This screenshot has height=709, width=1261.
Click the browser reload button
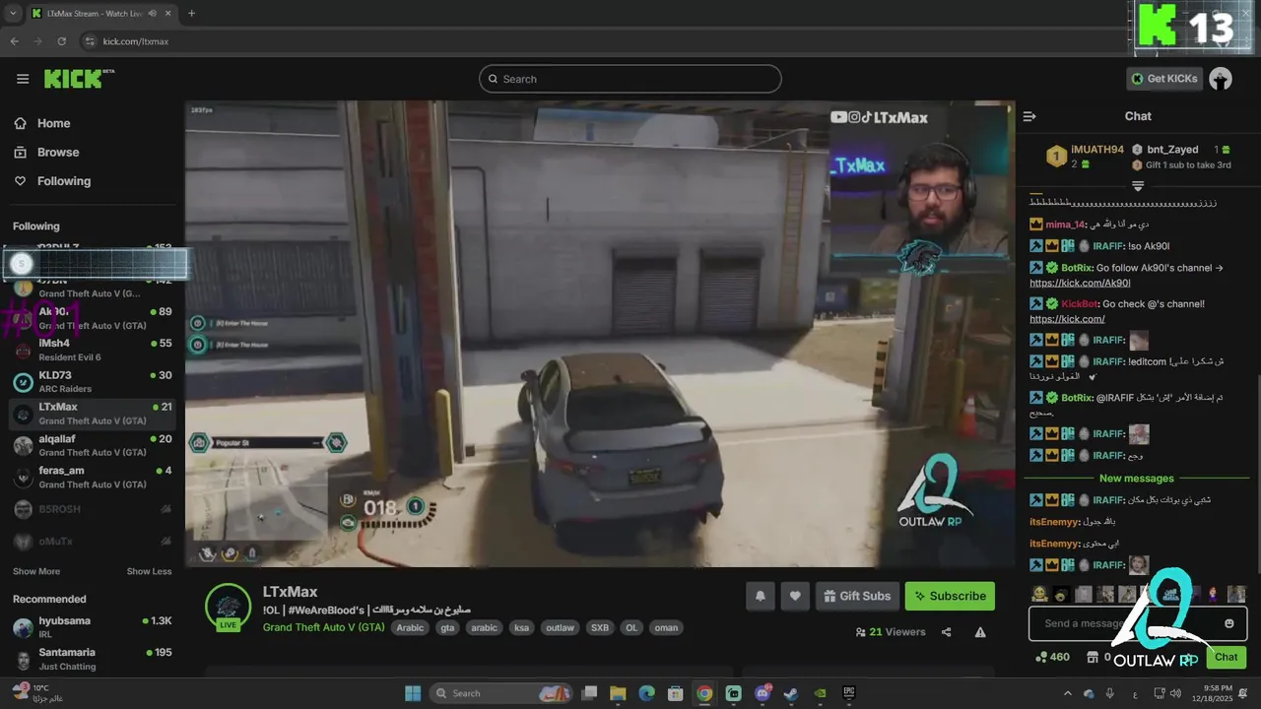coord(61,41)
